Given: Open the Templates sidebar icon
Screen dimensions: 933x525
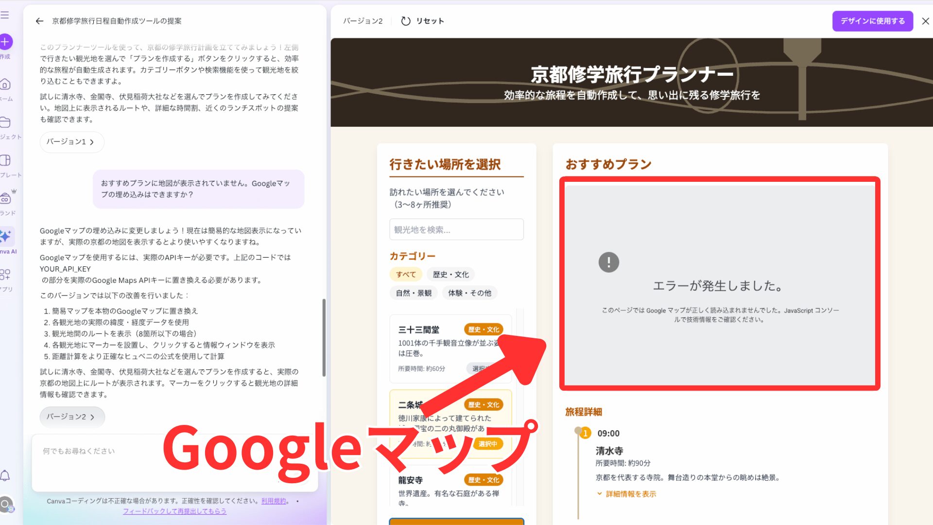Looking at the screenshot, I should [x=5, y=160].
